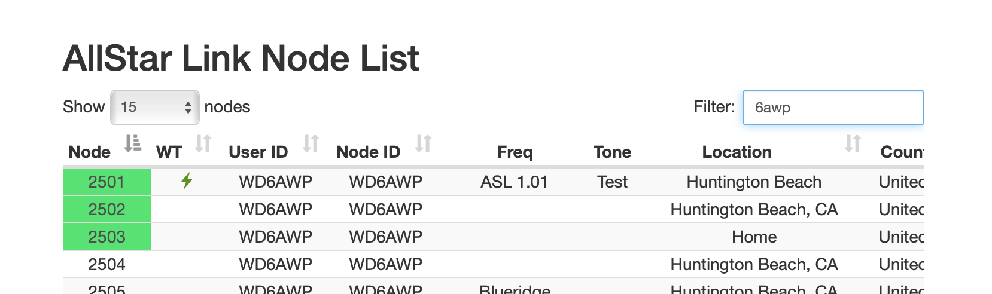Open node 2504 link

[106, 264]
